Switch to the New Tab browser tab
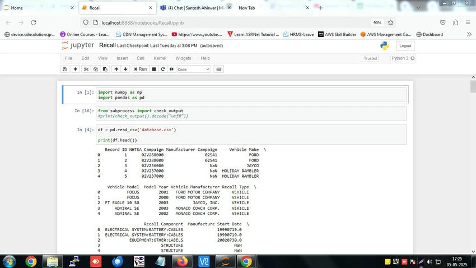This screenshot has height=268, width=476. (274, 8)
